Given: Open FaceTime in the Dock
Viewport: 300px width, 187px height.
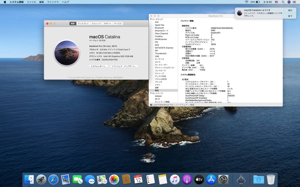Looking at the screenshot, I should click(x=77, y=179).
